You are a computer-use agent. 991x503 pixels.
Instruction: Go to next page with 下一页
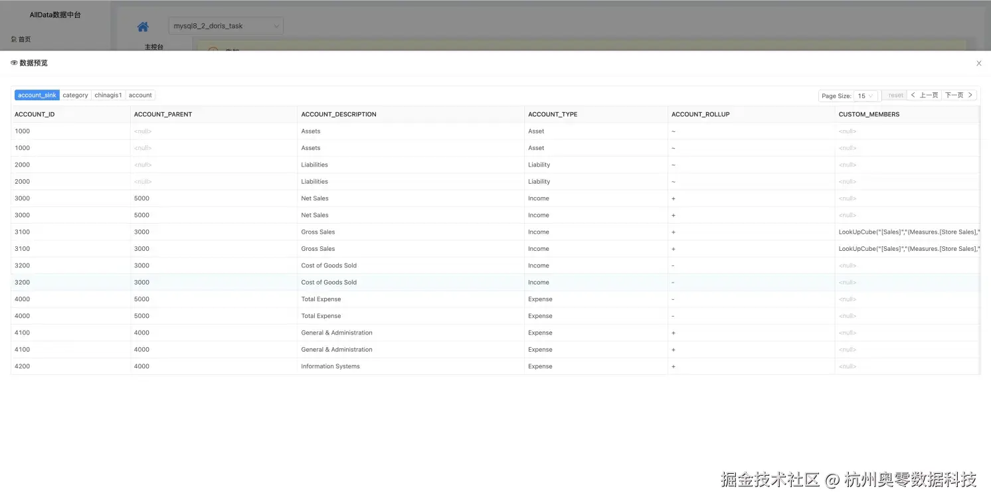(x=959, y=95)
